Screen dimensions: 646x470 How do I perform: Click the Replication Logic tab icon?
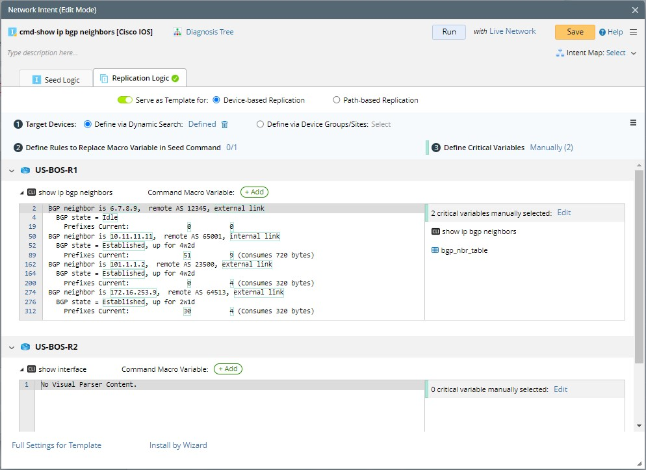coord(104,78)
